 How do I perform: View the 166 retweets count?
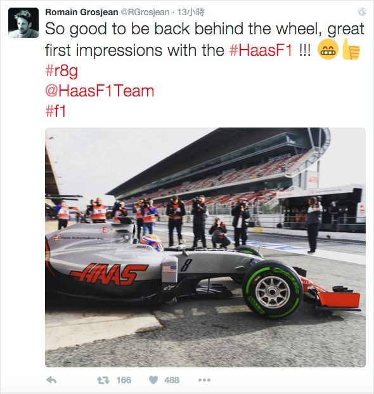coord(124,380)
